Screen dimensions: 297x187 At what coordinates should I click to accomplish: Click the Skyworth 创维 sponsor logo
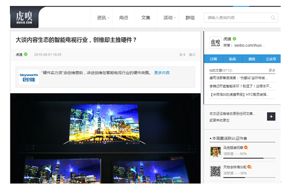coord(29,77)
